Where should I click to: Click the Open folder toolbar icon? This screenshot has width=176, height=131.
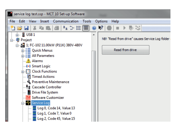click(x=19, y=28)
